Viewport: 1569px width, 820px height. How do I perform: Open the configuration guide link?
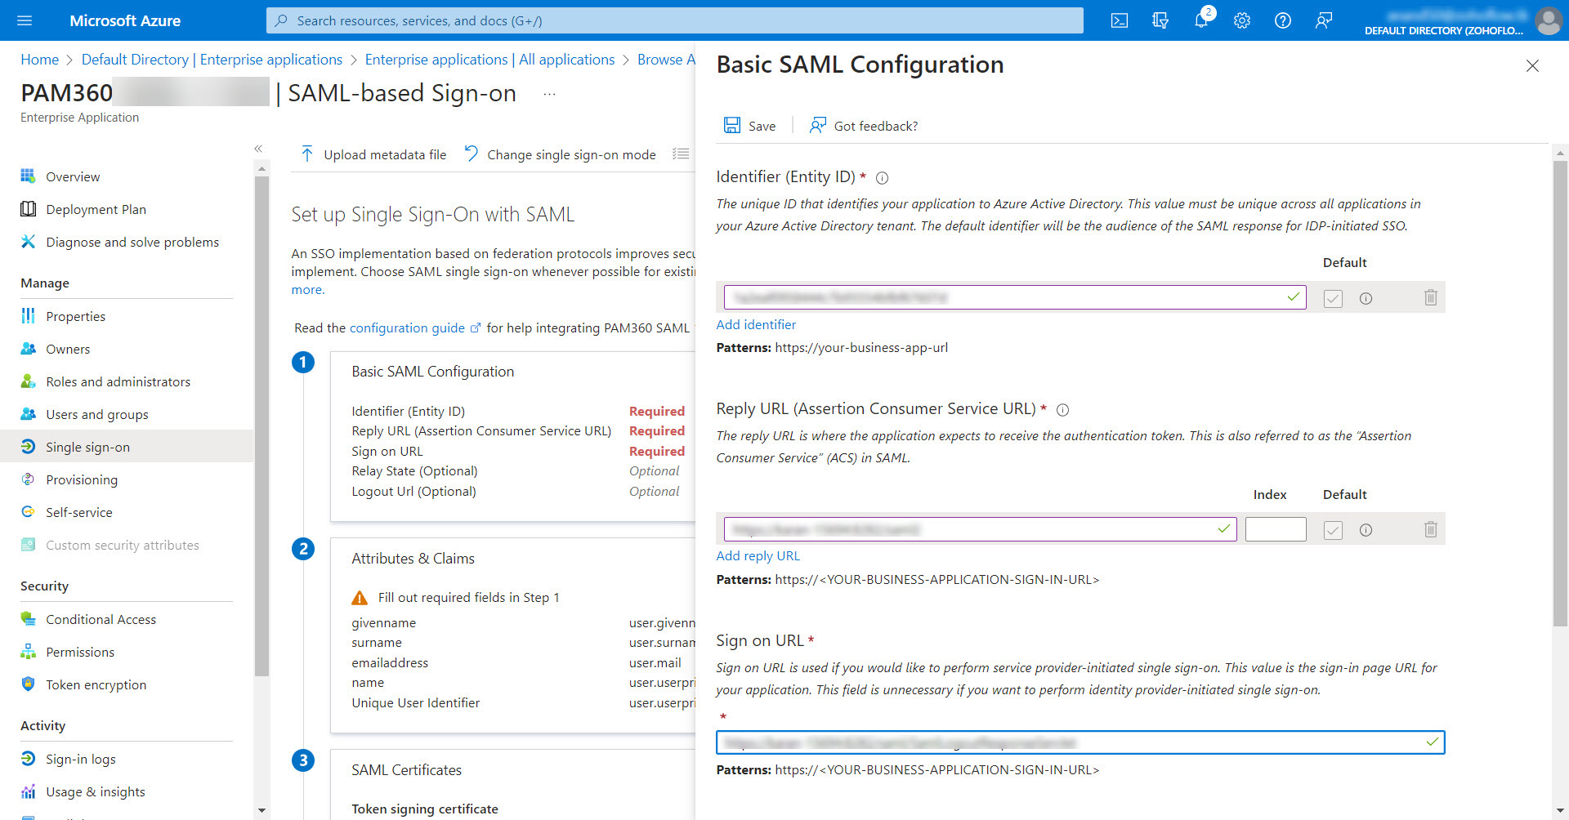click(x=409, y=328)
